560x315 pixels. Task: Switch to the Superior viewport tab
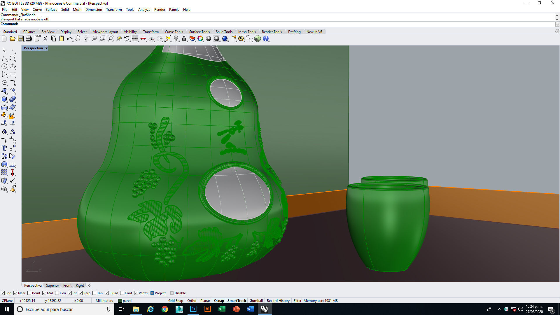[x=52, y=286]
